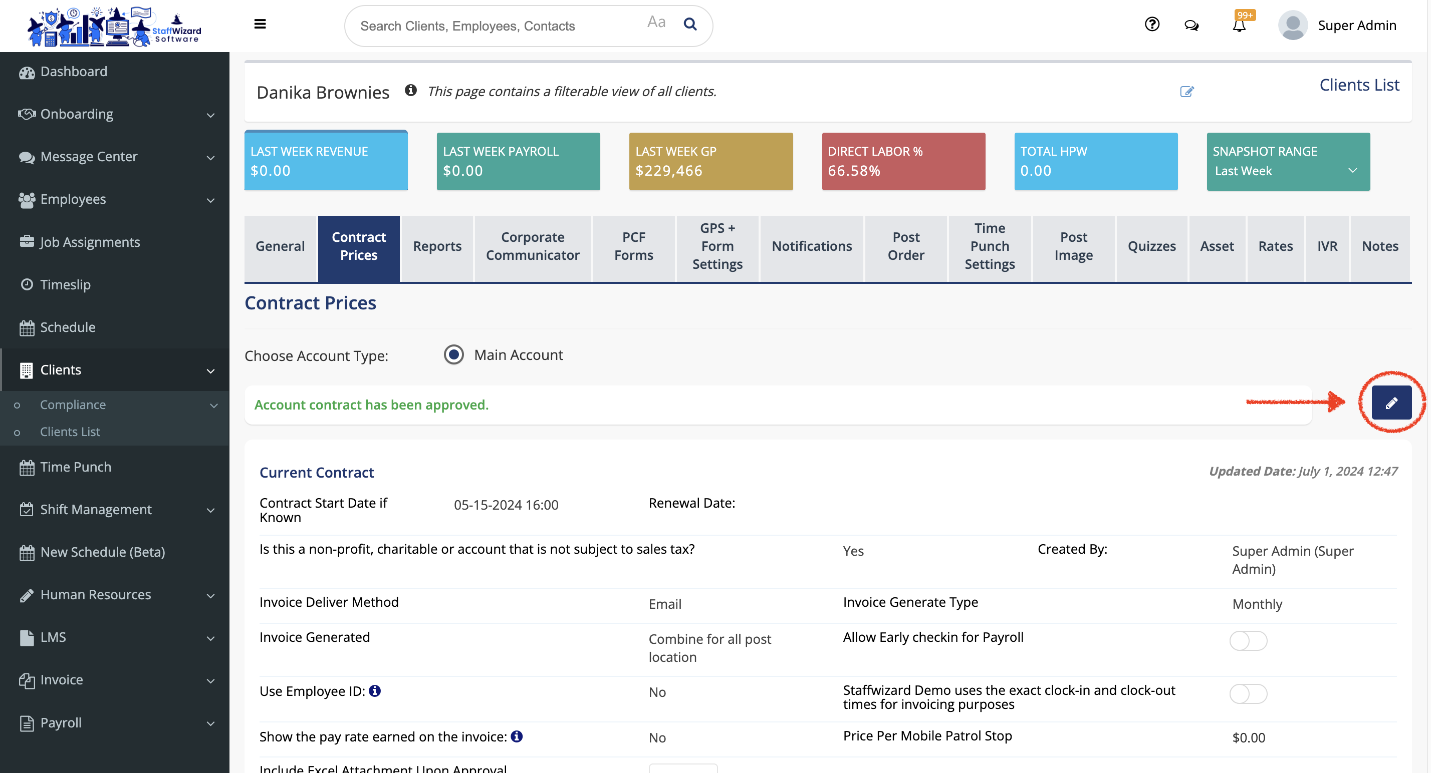Toggle the hamburger sidebar menu icon
1431x773 pixels.
[260, 24]
